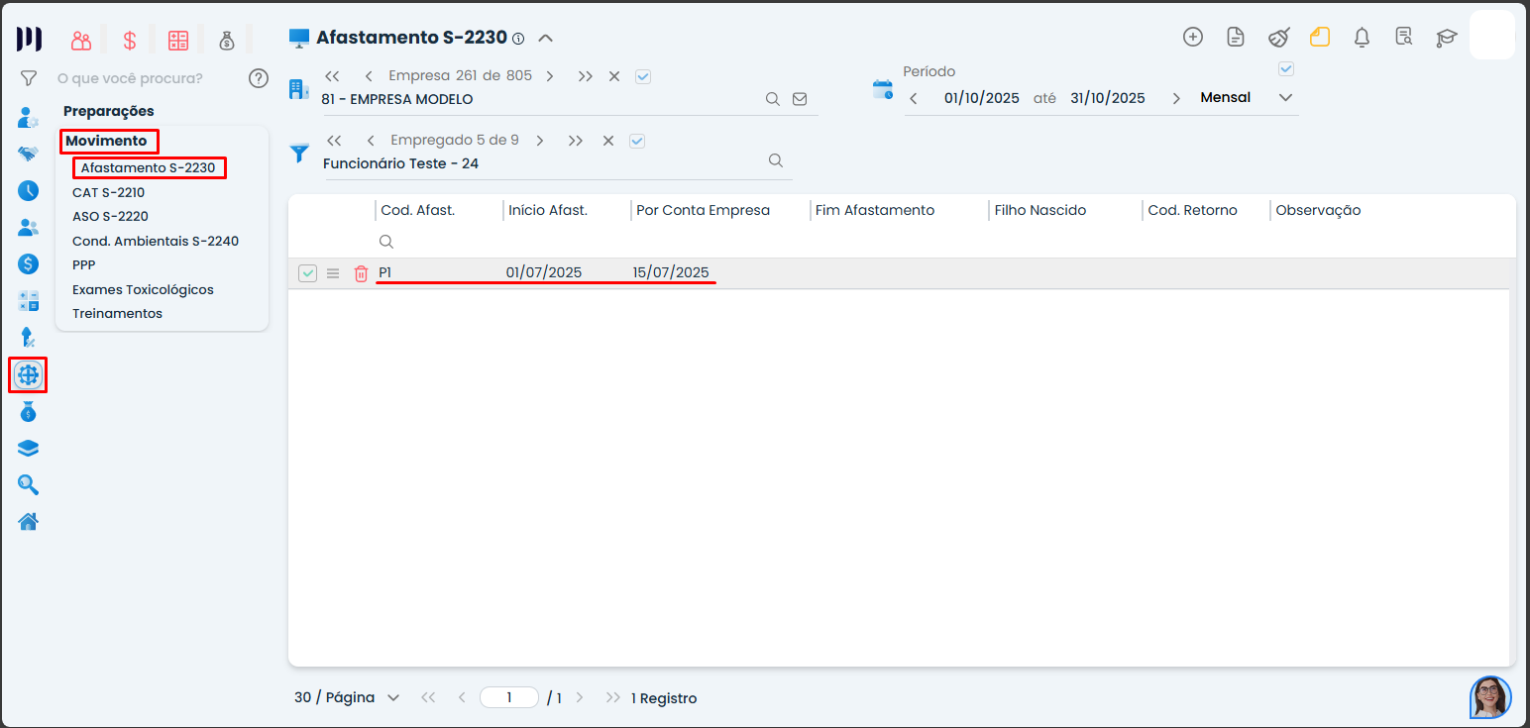This screenshot has width=1530, height=728.
Task: Toggle the checkbox on the P1 row
Action: coord(307,273)
